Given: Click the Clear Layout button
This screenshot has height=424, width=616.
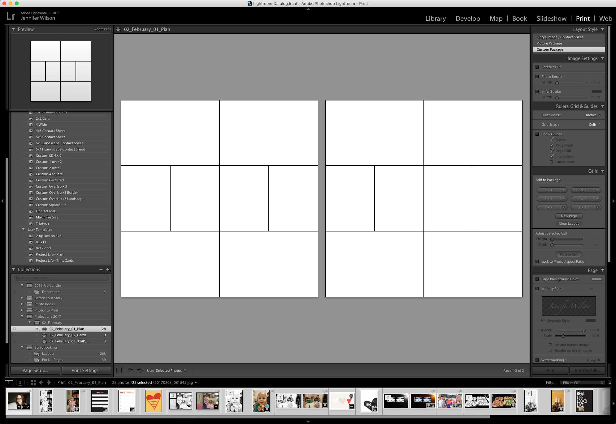Looking at the screenshot, I should tap(568, 223).
